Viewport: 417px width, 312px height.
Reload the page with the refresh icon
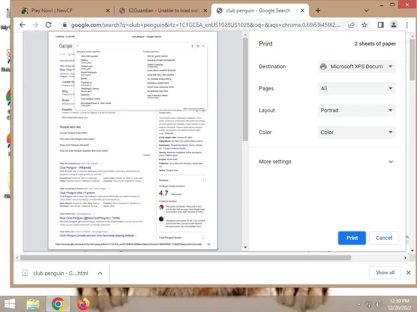click(x=48, y=25)
